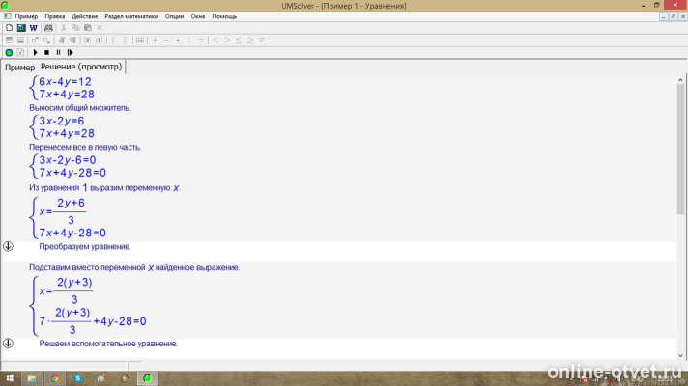This screenshot has height=386, width=688.
Task: Insert greater-than-or-equal sign
Action: pyautogui.click(x=250, y=41)
